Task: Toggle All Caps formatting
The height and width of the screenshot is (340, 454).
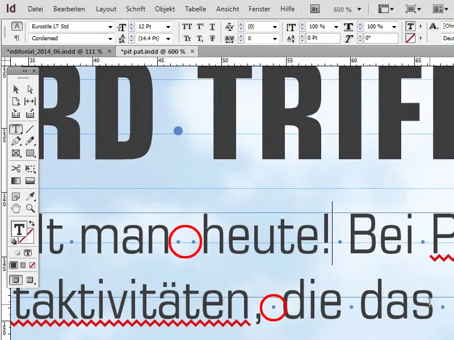Action: (186, 26)
